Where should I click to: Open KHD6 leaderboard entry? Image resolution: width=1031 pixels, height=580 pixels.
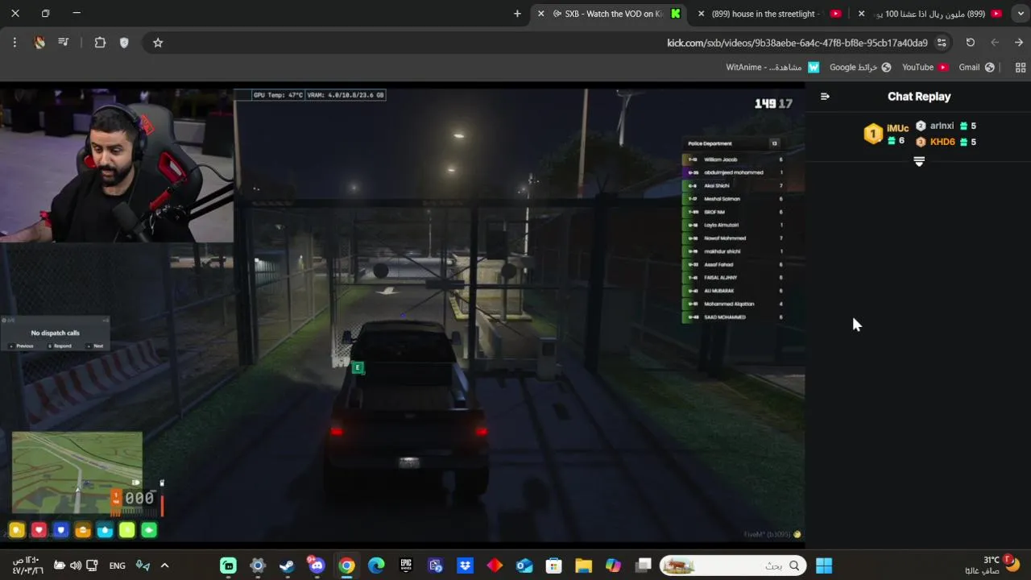tap(946, 142)
